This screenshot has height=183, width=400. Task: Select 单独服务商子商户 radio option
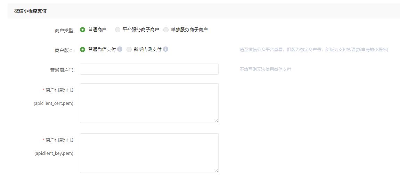tap(166, 30)
